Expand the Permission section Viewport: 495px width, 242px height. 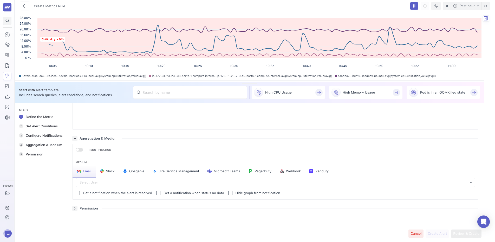(x=75, y=208)
